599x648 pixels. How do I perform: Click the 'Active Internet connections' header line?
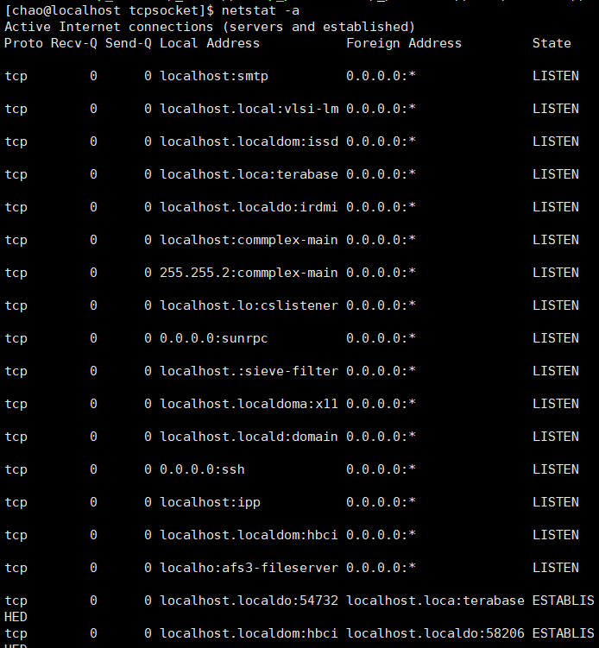click(x=210, y=27)
